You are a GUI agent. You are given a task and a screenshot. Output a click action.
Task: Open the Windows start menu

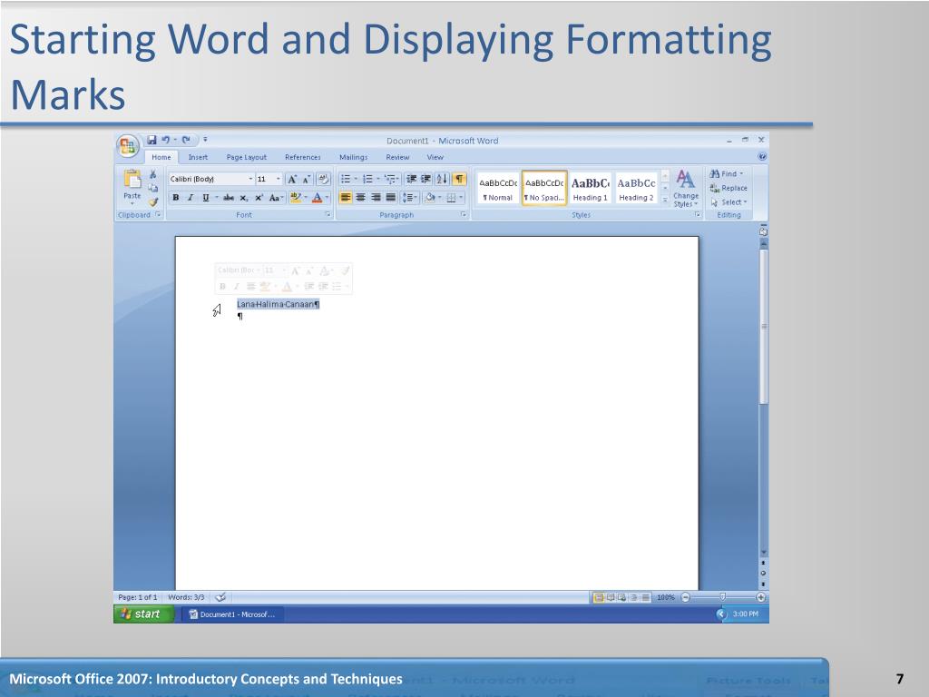[143, 614]
